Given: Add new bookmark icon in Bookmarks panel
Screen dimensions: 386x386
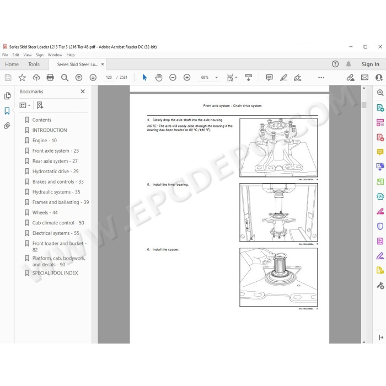Looking at the screenshot, I should 40,105.
